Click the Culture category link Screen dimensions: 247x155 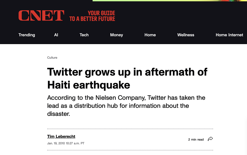pyautogui.click(x=52, y=58)
